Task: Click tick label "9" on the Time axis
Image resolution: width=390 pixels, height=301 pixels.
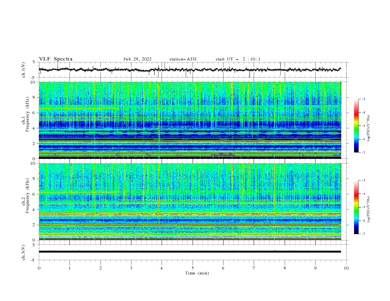Action: tap(315, 268)
